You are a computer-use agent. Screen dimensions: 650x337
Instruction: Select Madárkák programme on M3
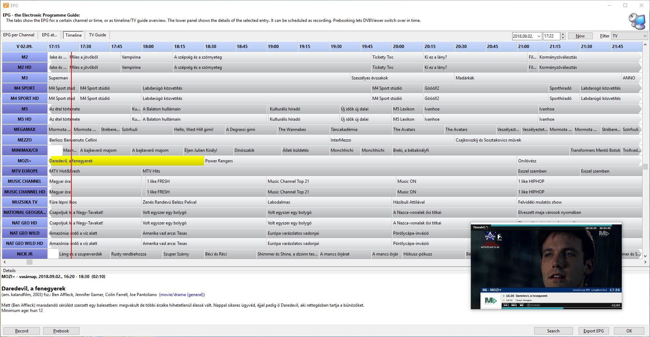(538, 78)
